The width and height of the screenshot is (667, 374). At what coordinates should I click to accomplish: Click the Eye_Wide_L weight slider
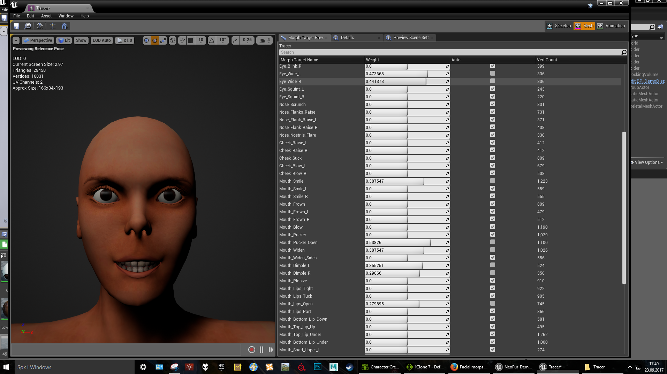coord(407,74)
